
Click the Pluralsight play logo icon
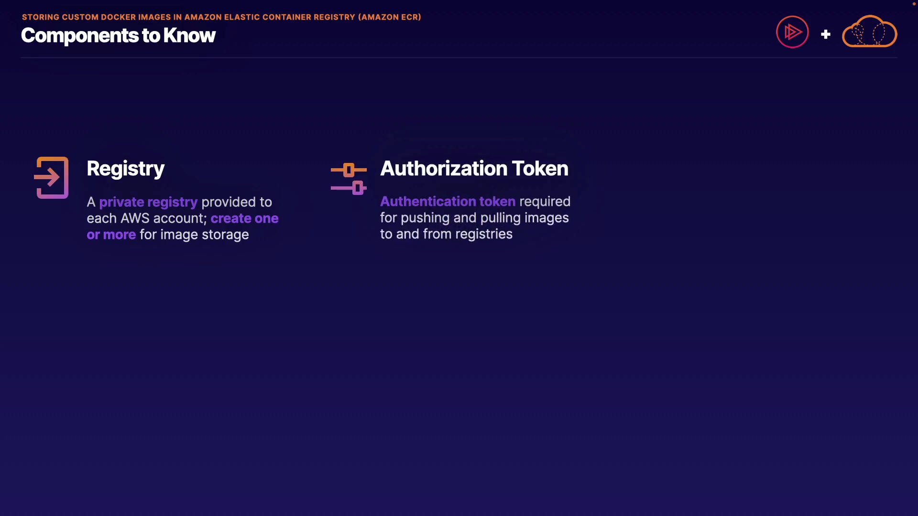pos(792,32)
